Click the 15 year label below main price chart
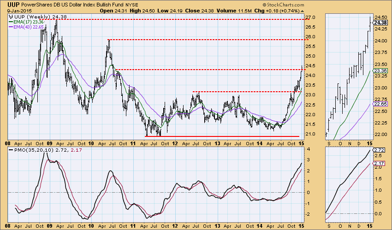Screen dimensions: 392x230 (301, 144)
